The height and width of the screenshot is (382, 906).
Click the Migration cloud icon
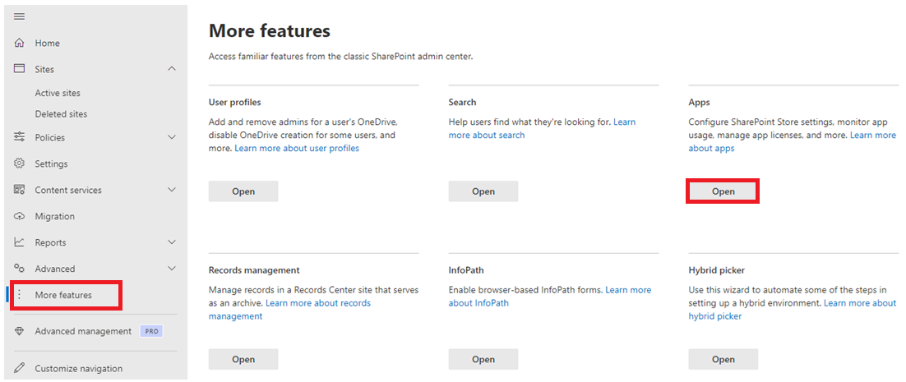(x=19, y=216)
